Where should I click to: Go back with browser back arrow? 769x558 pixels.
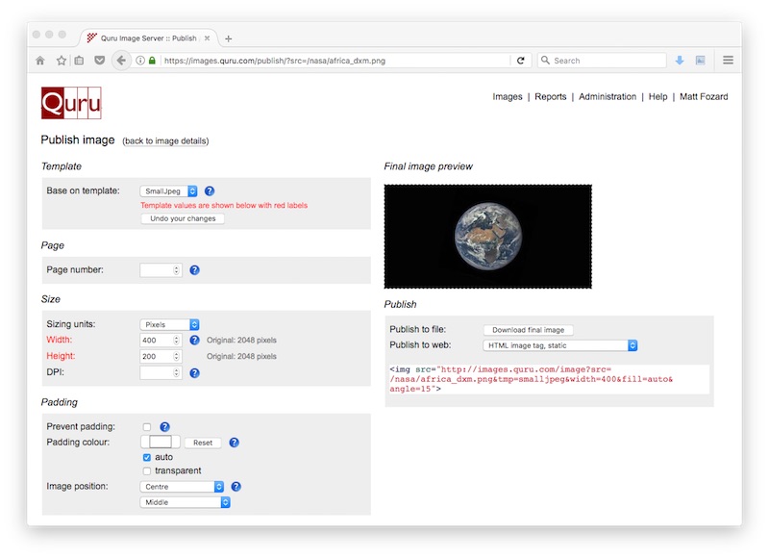tap(121, 61)
